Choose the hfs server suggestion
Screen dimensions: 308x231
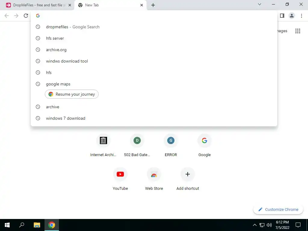click(x=154, y=38)
